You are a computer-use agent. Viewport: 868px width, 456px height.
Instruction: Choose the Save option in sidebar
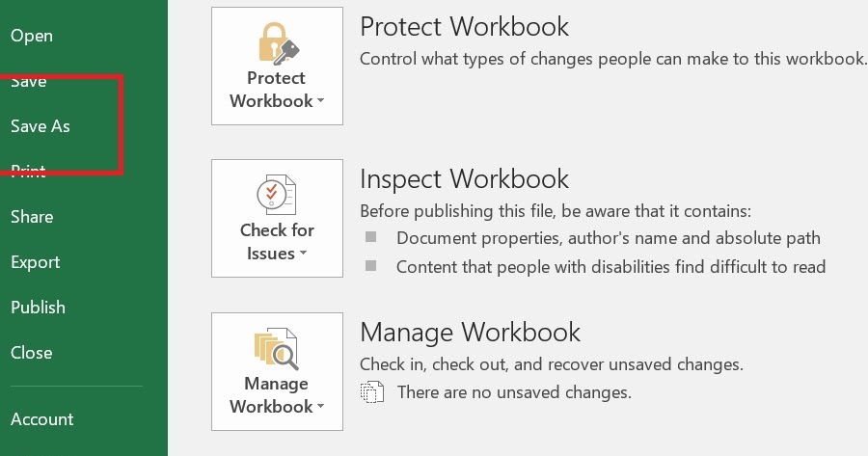28,81
